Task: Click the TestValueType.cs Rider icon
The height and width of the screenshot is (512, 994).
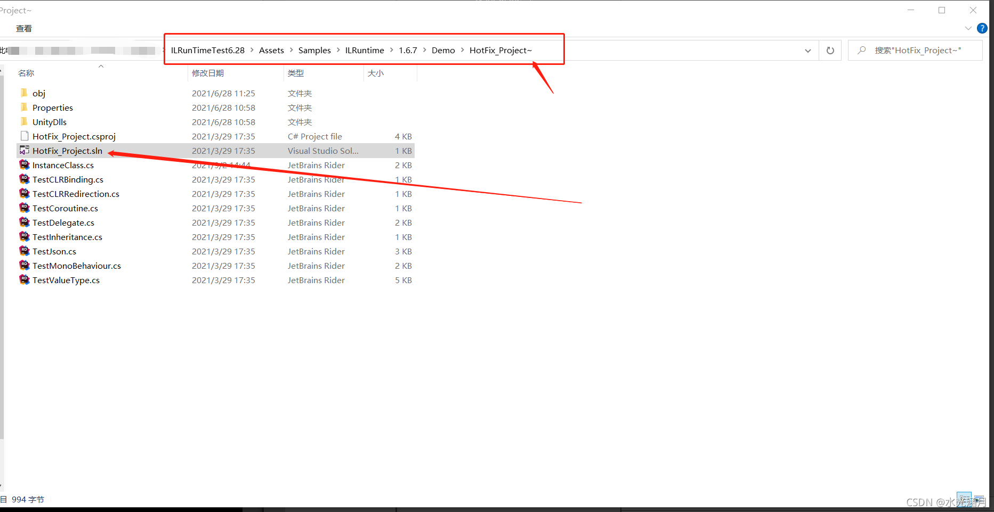Action: [x=24, y=280]
